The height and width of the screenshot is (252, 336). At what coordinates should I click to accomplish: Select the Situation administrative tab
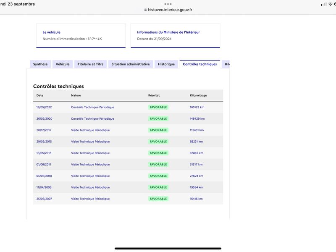131,64
